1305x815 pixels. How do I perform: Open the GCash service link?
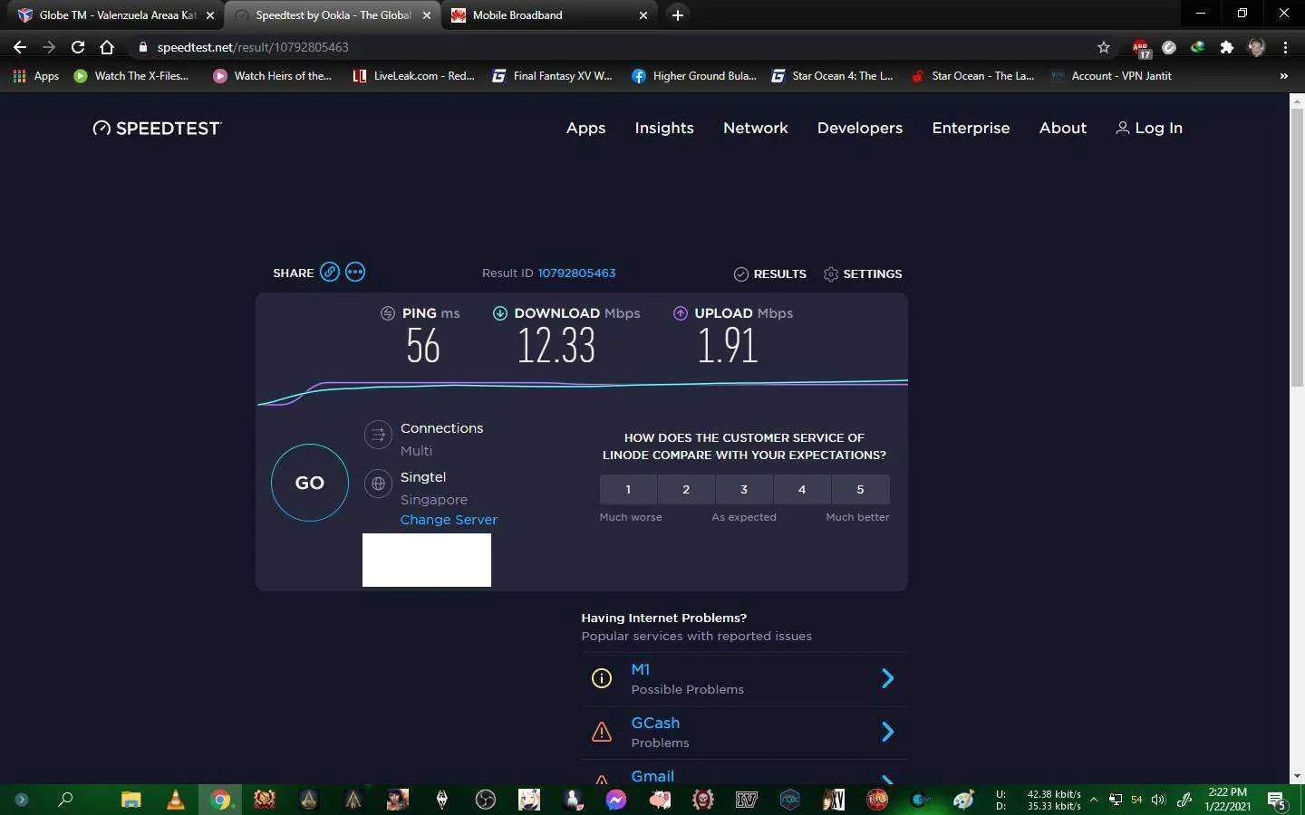[x=655, y=723]
